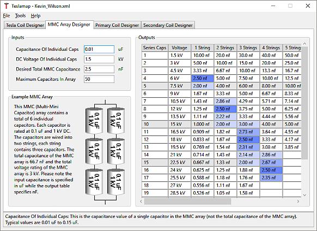This screenshot has height=231, width=317.
Task: Click the horizontal scrollbar left arrow
Action: pos(141,201)
